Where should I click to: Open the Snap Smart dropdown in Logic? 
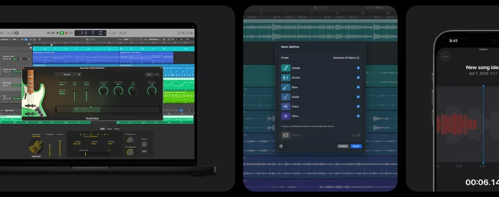point(133,39)
